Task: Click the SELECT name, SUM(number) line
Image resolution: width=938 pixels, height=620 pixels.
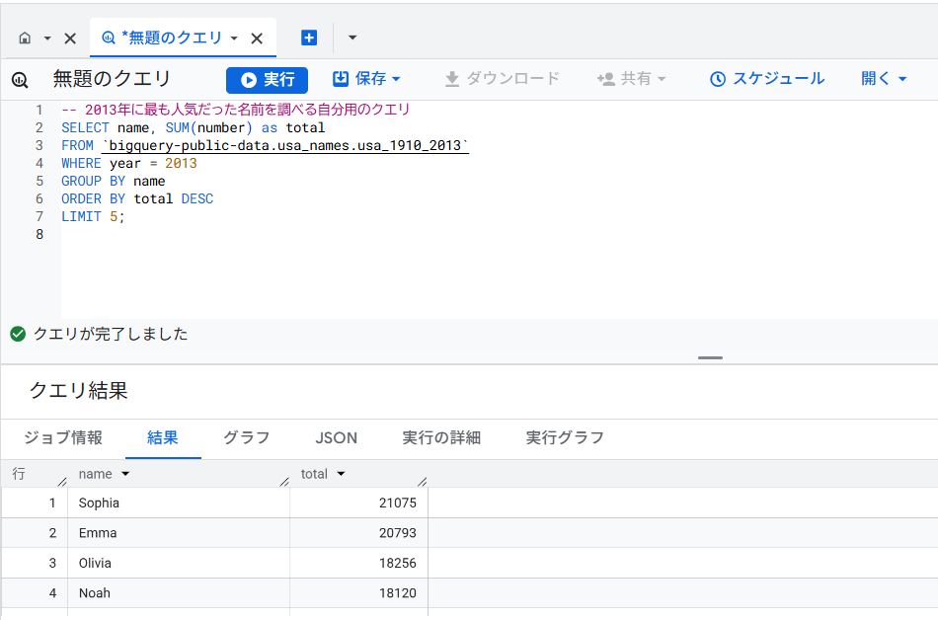Action: click(193, 127)
